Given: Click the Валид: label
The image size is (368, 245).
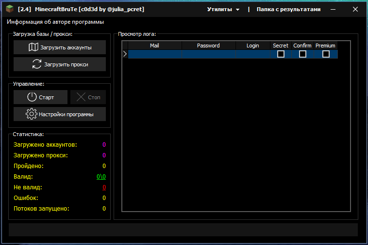Looking at the screenshot, I should click(x=23, y=177).
